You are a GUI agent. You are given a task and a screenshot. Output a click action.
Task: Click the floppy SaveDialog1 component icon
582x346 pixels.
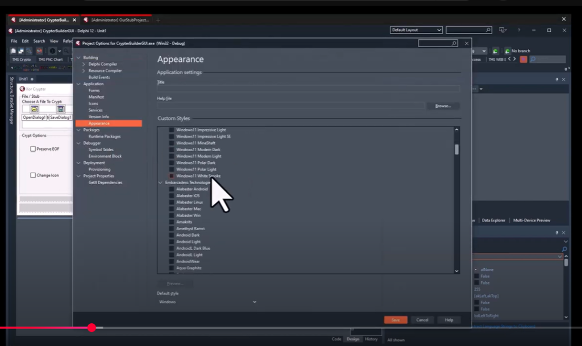[x=61, y=109]
